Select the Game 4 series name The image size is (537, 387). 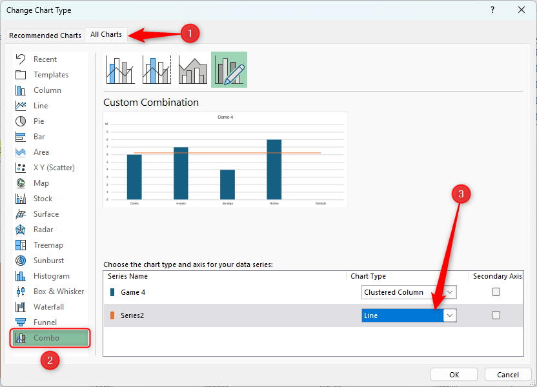(x=133, y=292)
